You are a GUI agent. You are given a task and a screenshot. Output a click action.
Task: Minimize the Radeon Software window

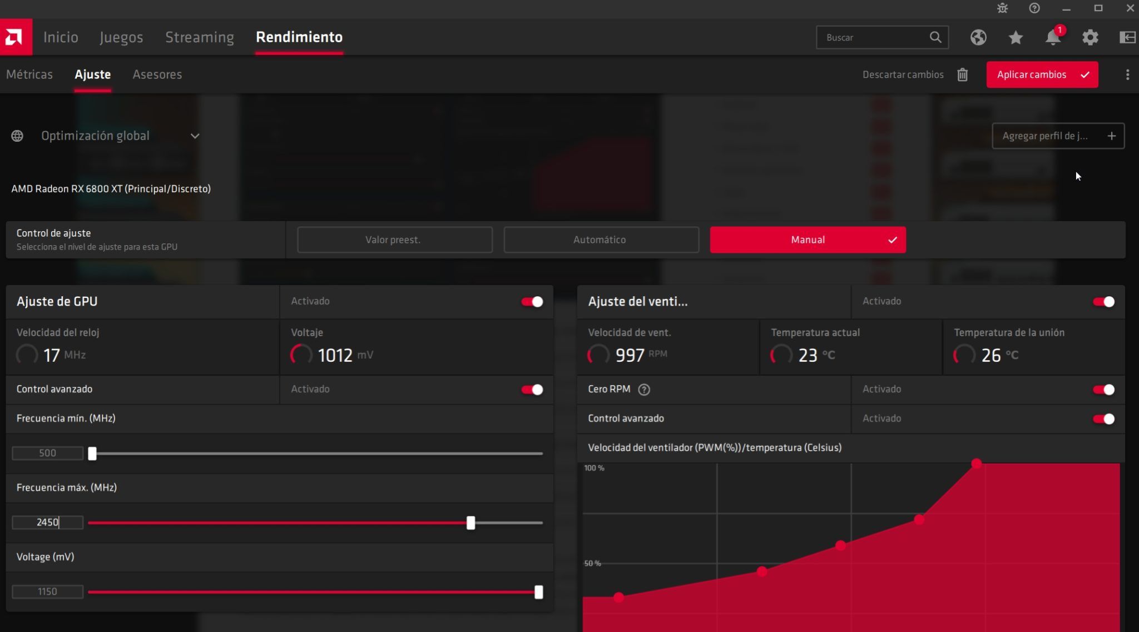click(1066, 8)
